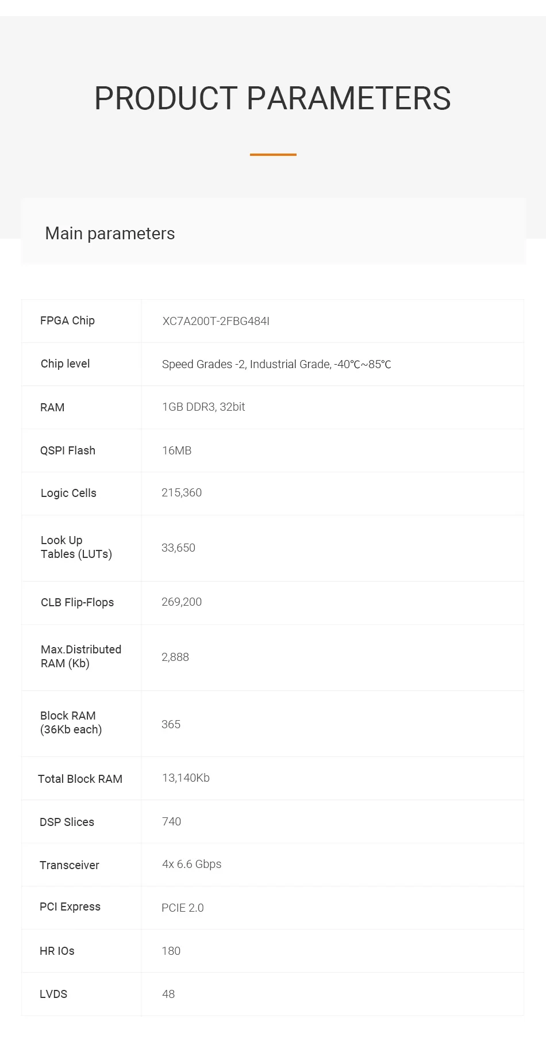Click the DSP Slices value 740
The height and width of the screenshot is (1048, 546).
tap(171, 822)
